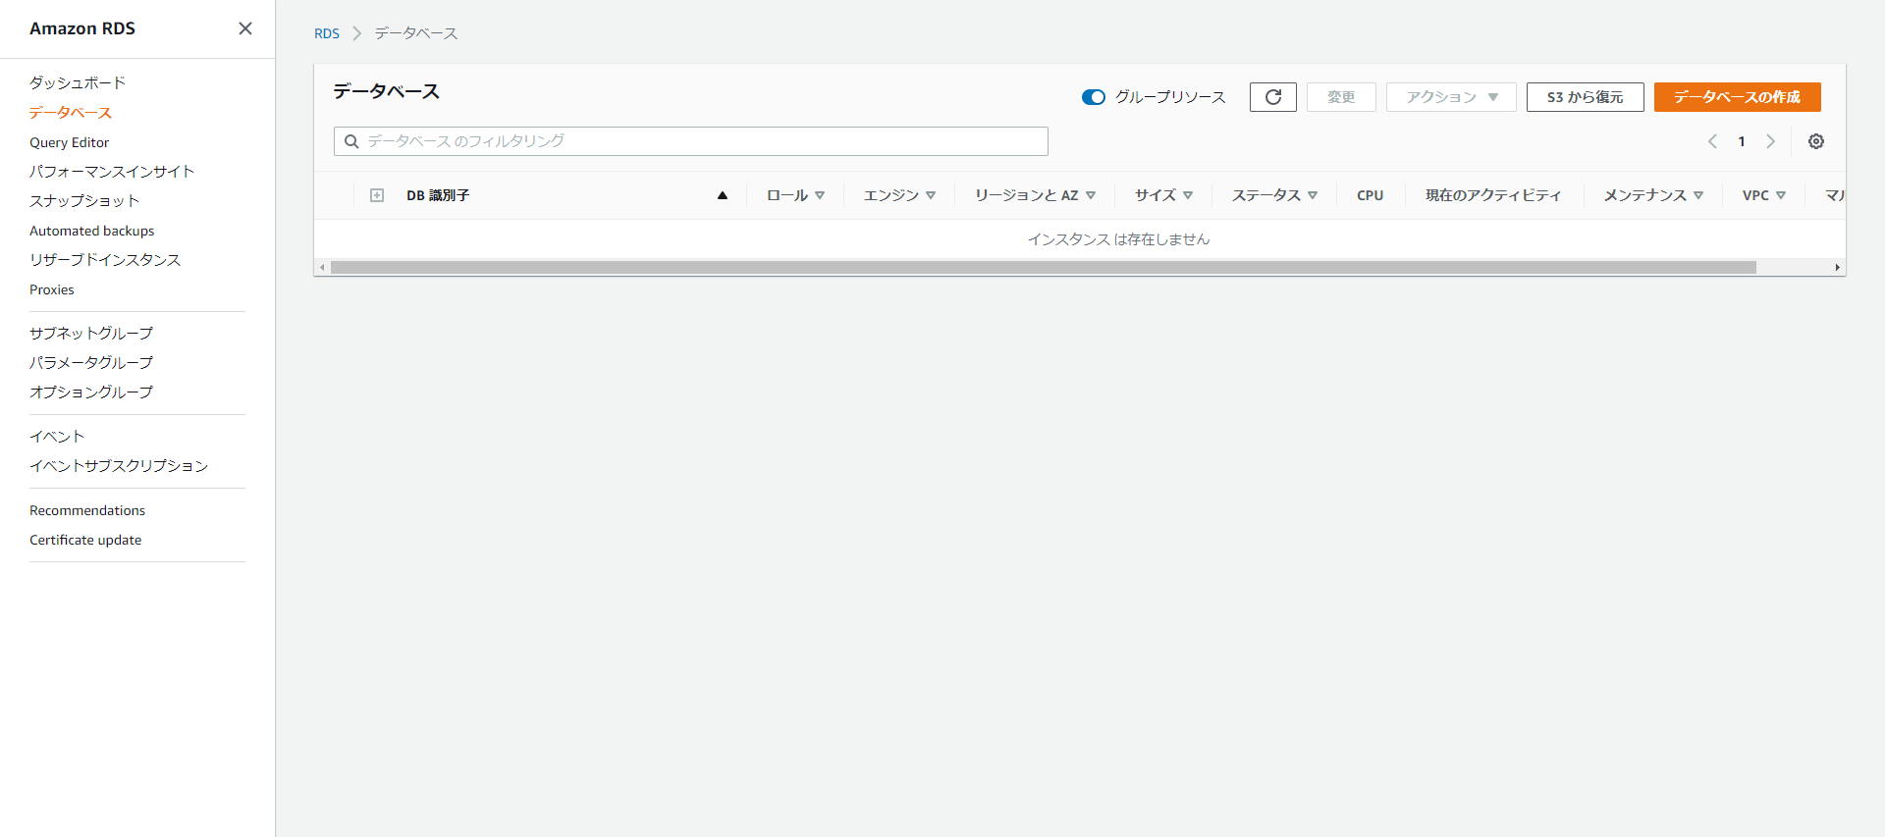Click the 変更 button

click(x=1341, y=97)
